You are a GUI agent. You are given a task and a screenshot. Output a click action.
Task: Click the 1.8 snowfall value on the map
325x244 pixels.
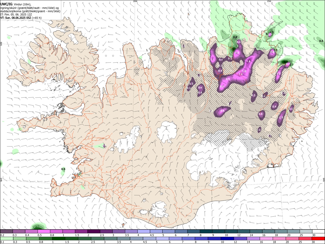(x=248, y=61)
